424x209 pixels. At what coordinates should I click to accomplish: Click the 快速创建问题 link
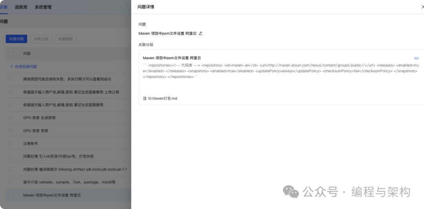coord(26,66)
